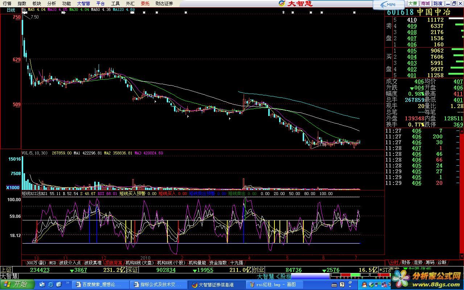Image resolution: width=464 pixels, height=290 pixels.
Task: Open the 分析 menu
Action: [51, 3]
